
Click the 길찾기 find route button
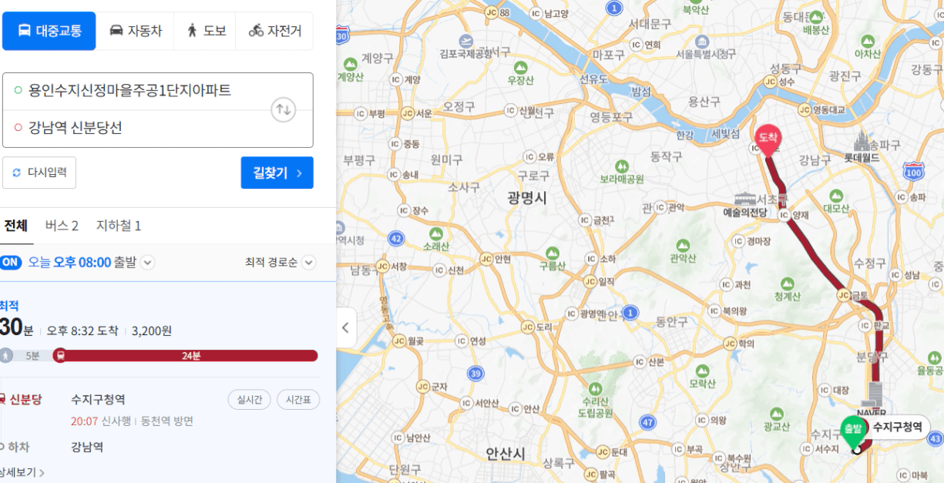coord(277,173)
